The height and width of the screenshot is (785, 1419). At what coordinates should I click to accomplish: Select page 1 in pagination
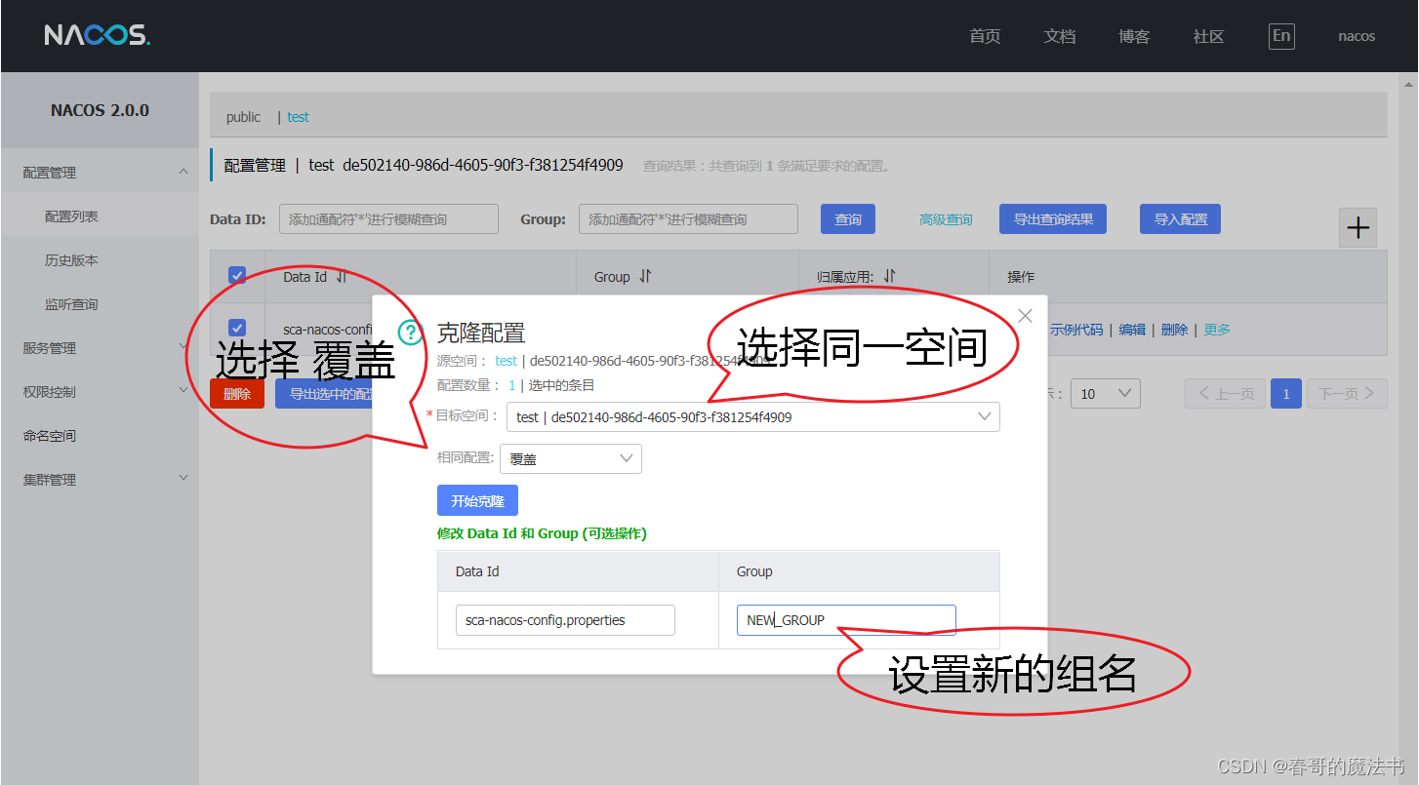click(x=1286, y=394)
